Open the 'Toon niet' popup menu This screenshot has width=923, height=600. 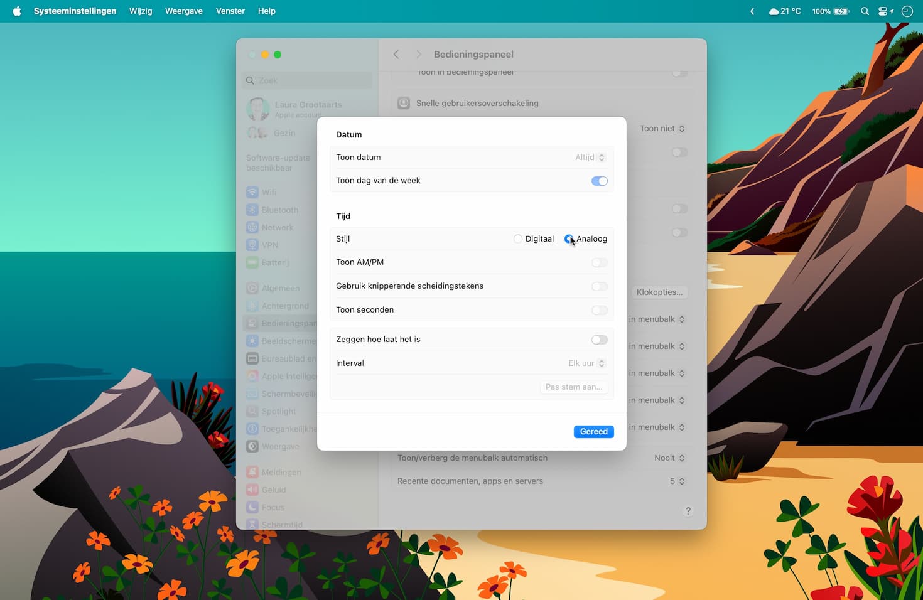point(662,129)
